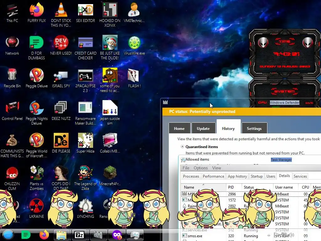
Task: Choose the Quarantined items radio button
Action: coord(182,147)
